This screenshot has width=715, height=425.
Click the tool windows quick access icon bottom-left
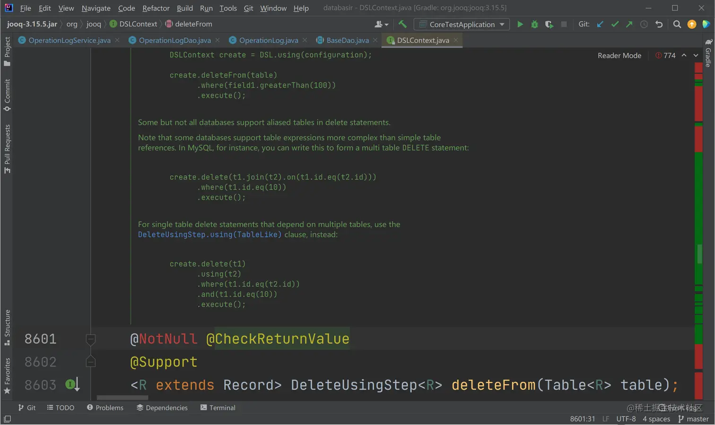point(7,419)
